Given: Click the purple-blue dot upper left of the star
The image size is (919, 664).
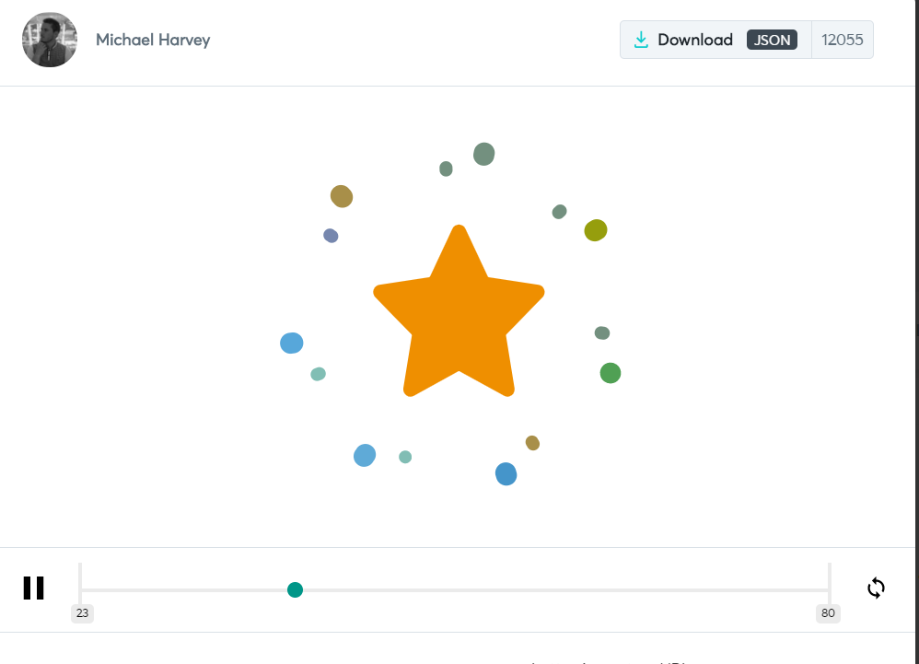Looking at the screenshot, I should [331, 236].
